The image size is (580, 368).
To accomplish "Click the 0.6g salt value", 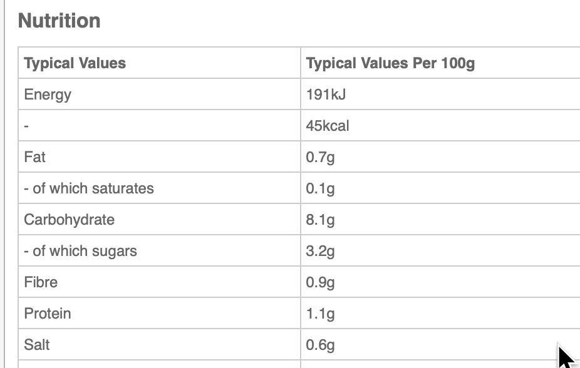I will (320, 345).
